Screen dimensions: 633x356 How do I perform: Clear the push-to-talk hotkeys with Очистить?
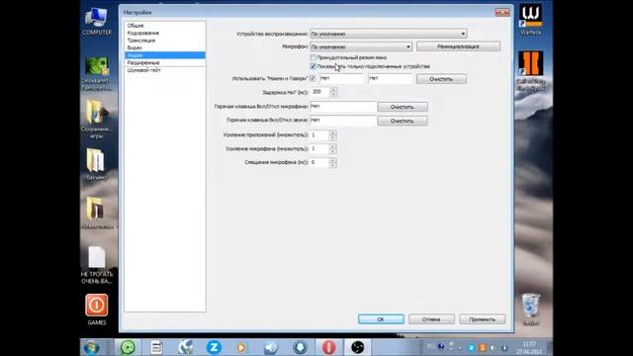pyautogui.click(x=441, y=79)
